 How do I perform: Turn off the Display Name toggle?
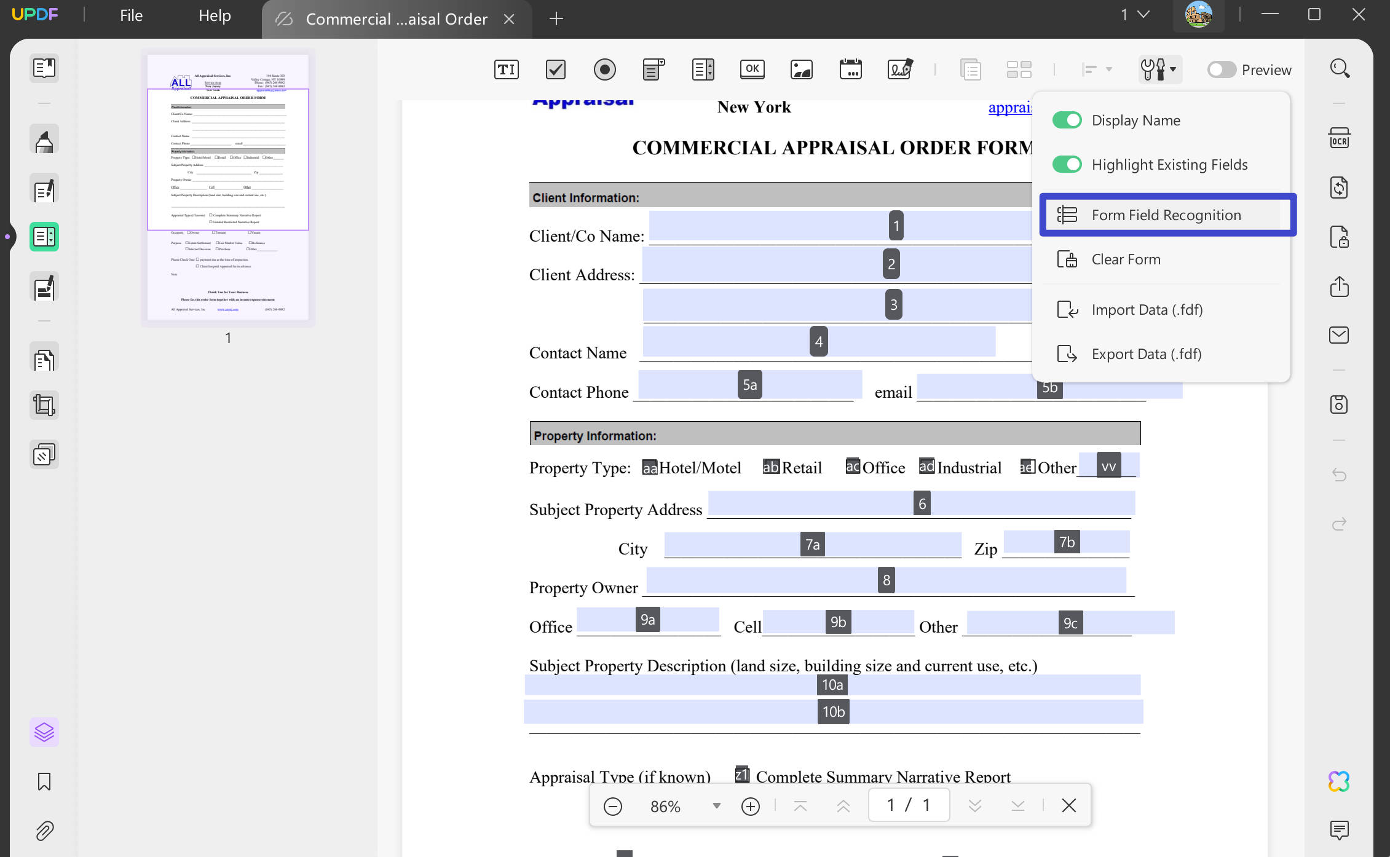[1067, 120]
